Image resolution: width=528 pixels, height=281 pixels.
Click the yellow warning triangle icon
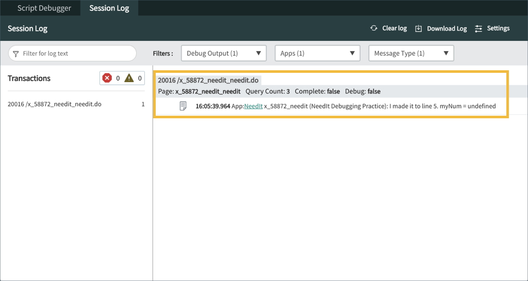pyautogui.click(x=129, y=78)
